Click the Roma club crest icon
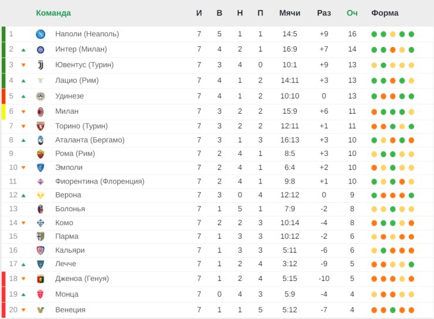434x319 pixels. tap(40, 154)
